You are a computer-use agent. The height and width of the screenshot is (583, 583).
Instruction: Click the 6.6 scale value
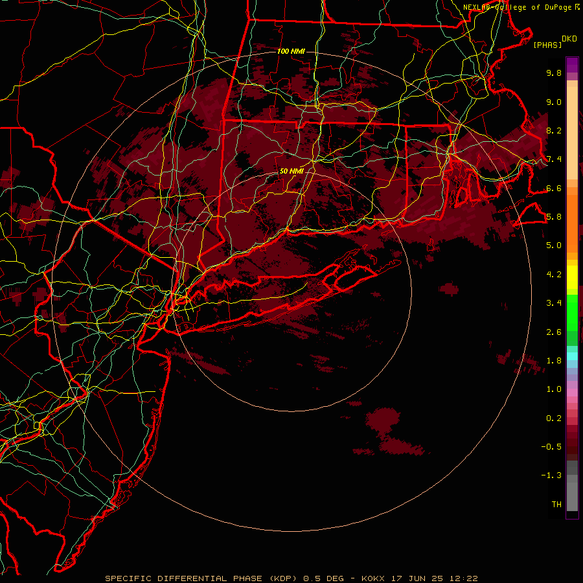[x=554, y=188]
